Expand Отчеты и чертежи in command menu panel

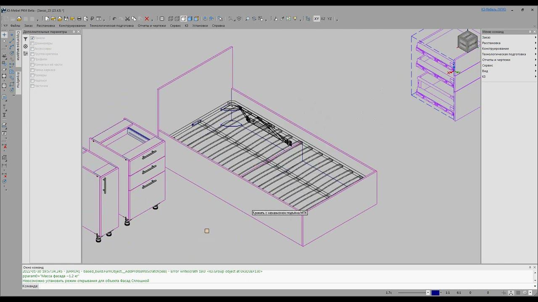496,60
